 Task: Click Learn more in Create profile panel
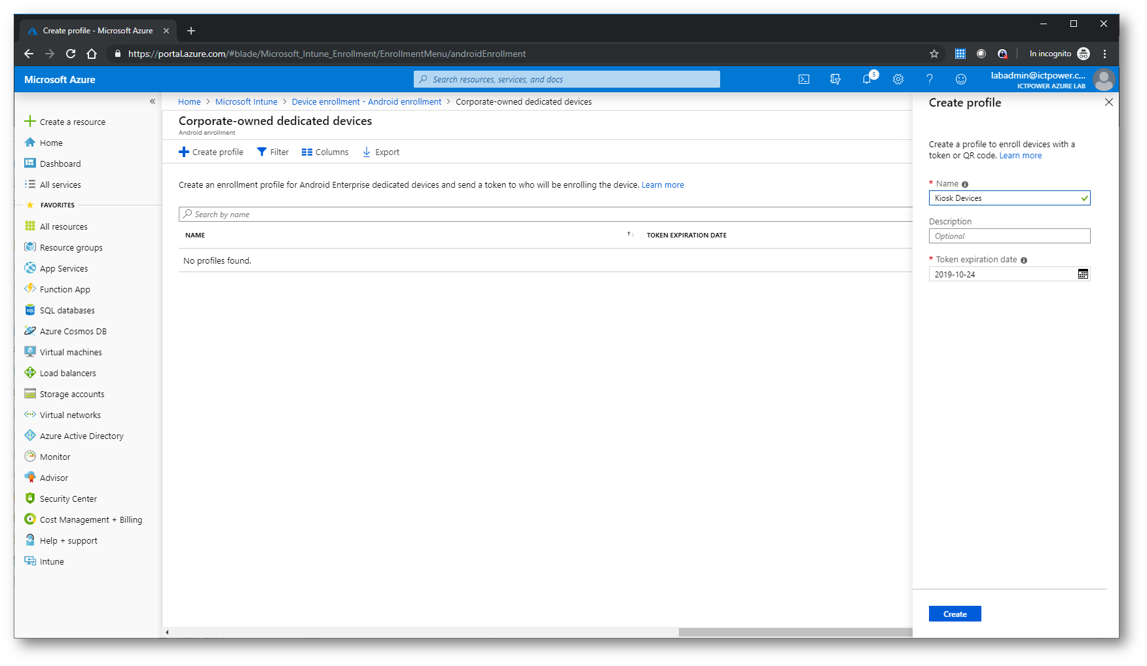pyautogui.click(x=1020, y=156)
